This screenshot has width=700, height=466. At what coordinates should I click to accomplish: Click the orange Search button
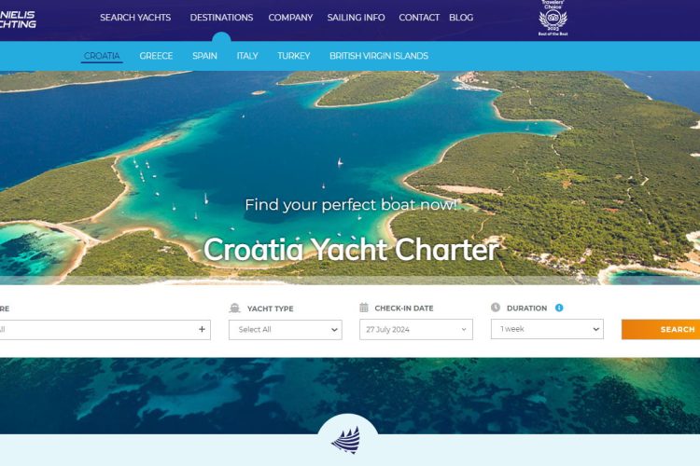click(661, 330)
